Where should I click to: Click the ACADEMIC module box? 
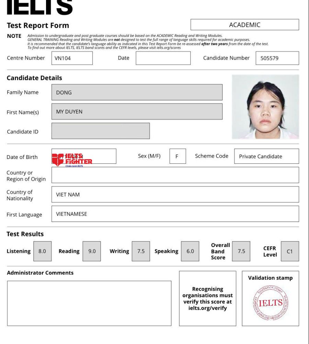point(244,24)
